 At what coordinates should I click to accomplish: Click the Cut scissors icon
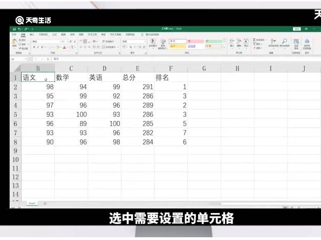point(20,40)
